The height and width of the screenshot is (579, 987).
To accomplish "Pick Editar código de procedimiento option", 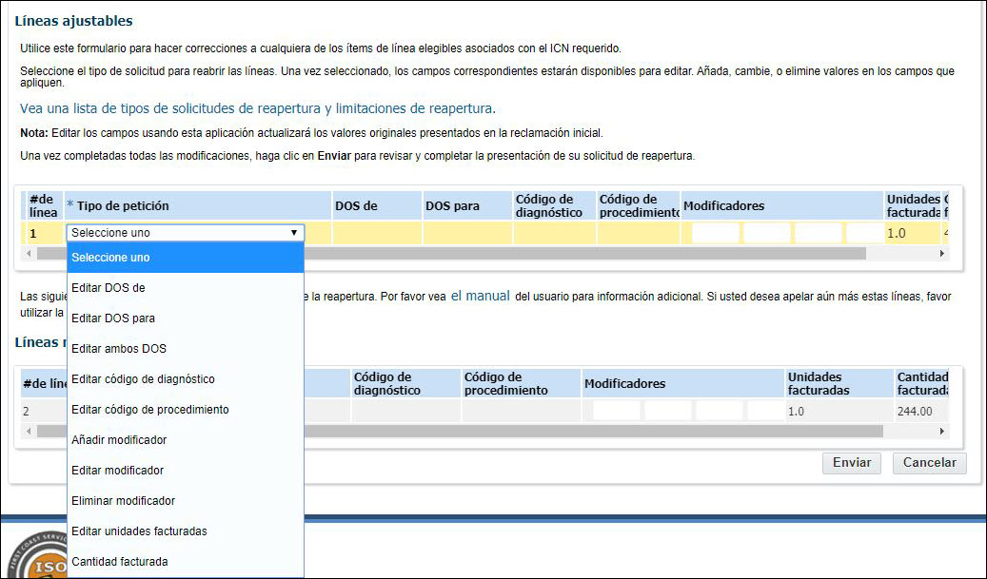I will click(x=185, y=410).
